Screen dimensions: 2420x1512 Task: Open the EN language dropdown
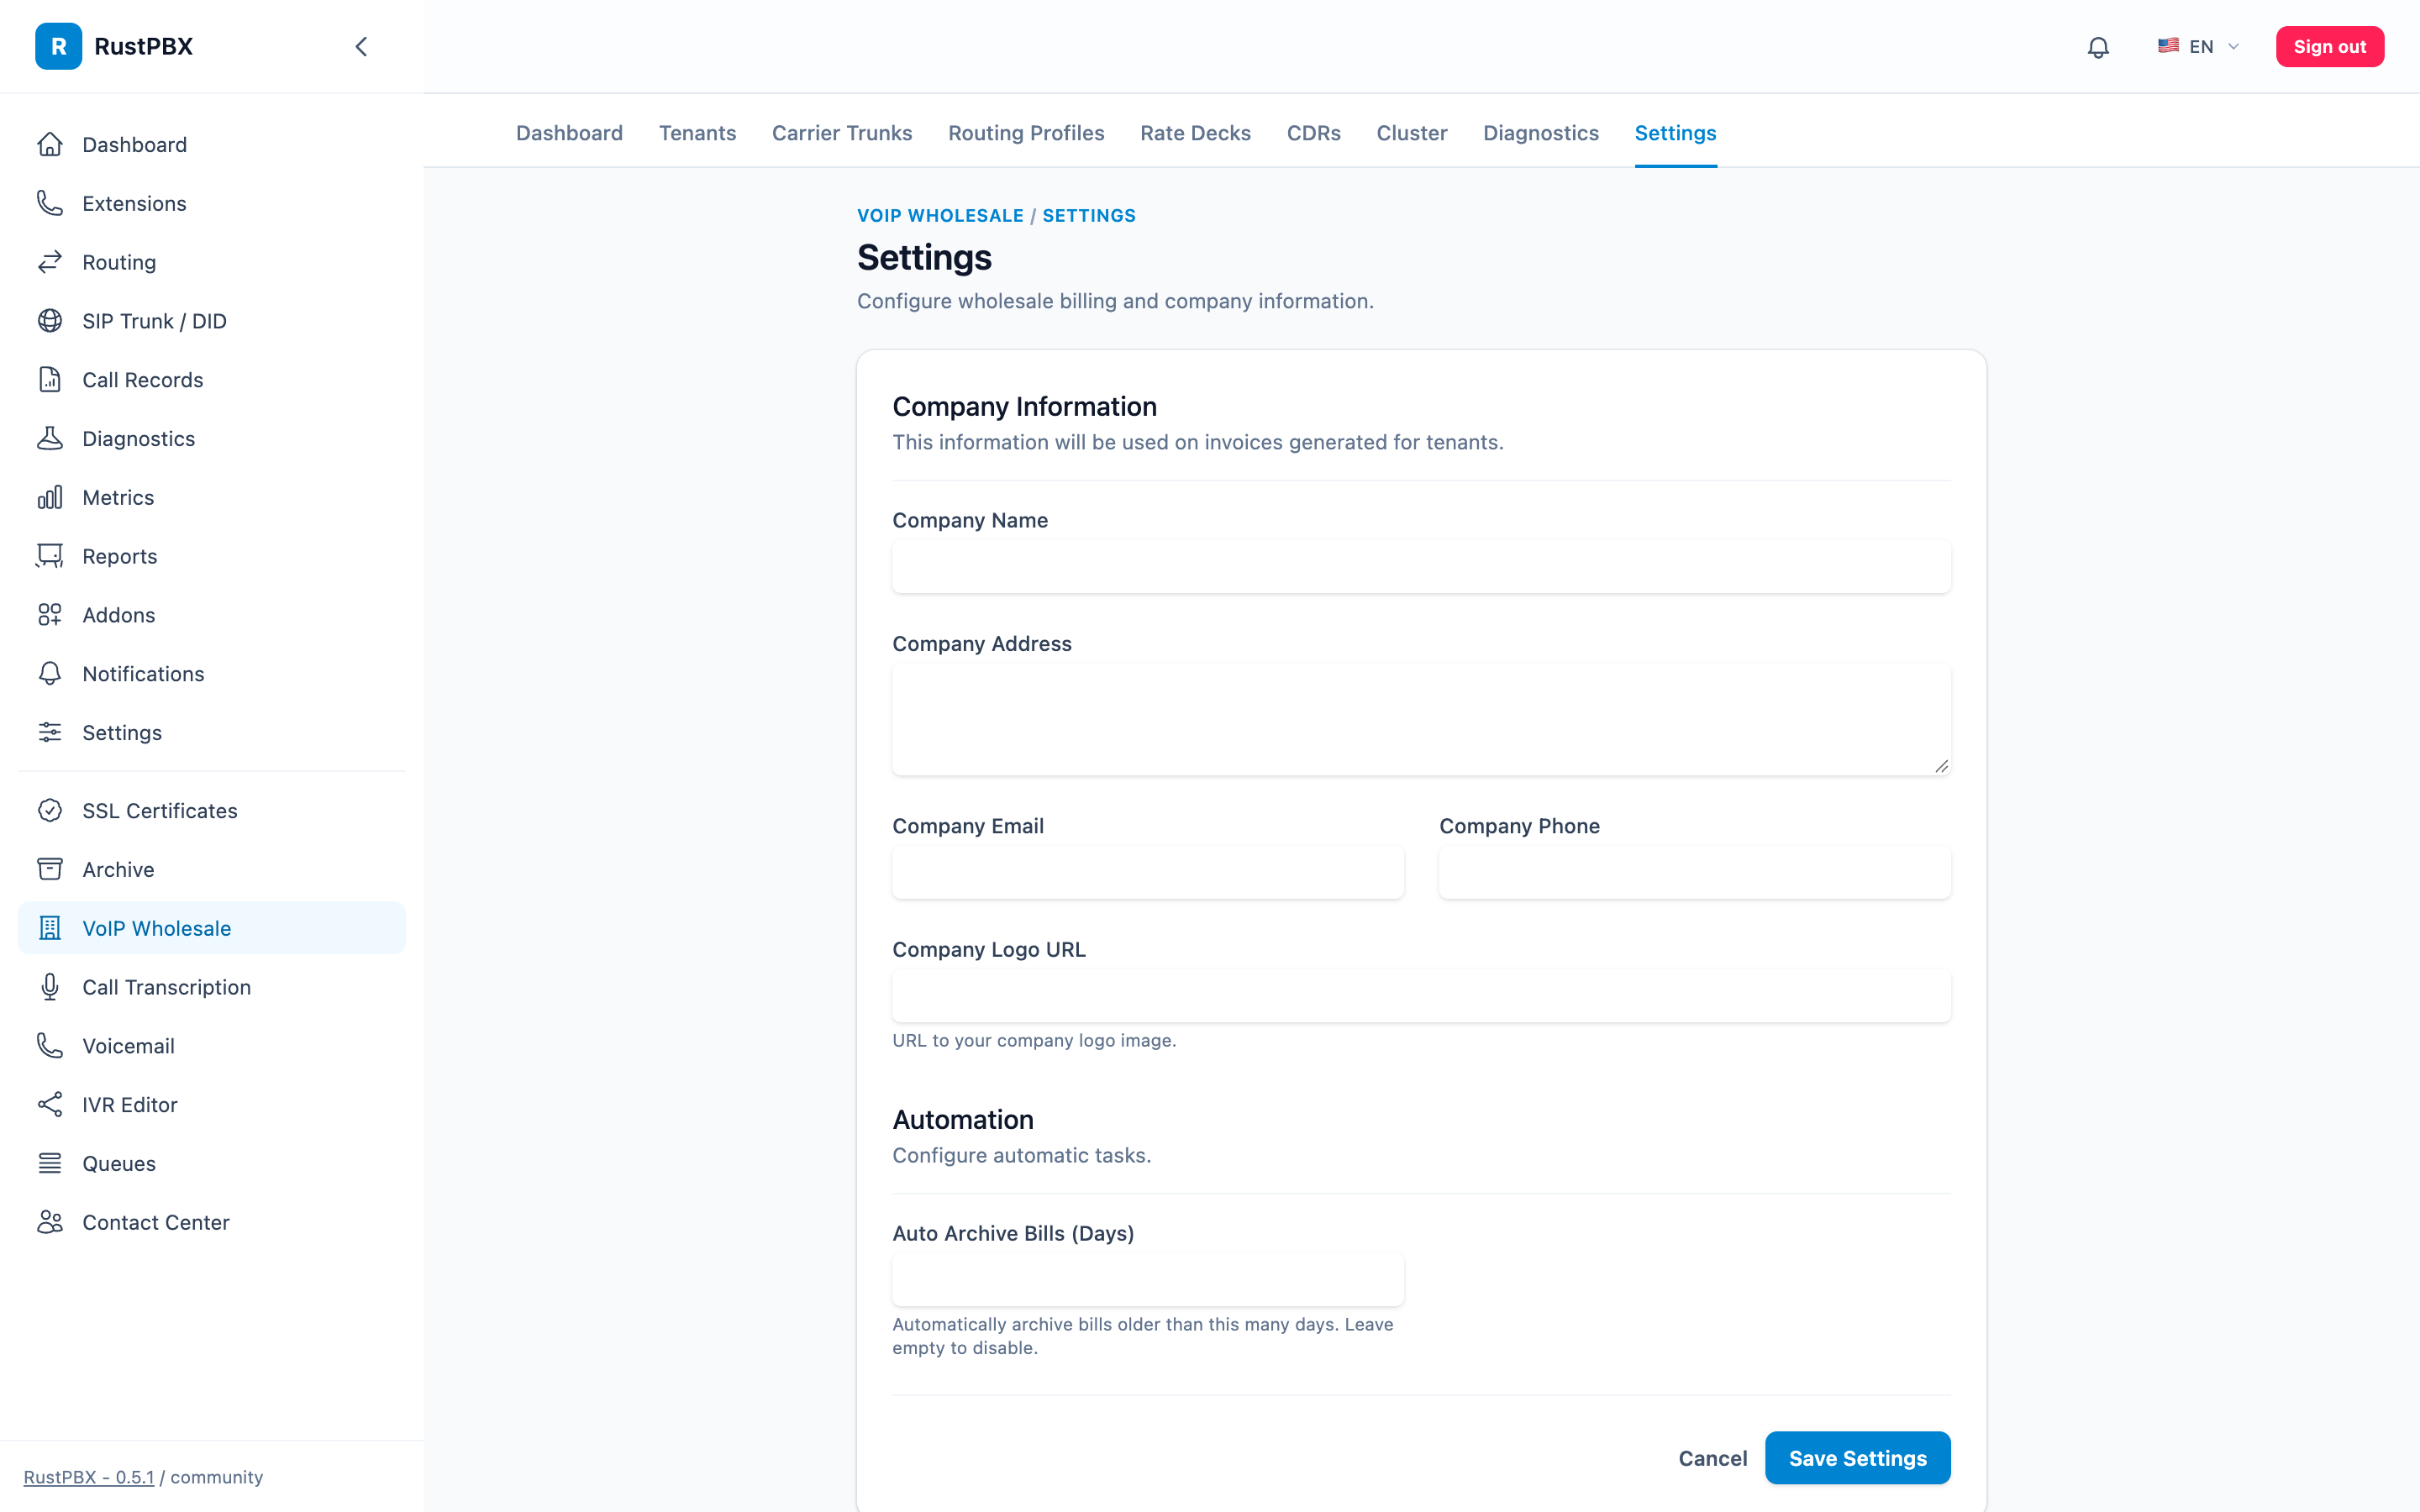click(2198, 46)
